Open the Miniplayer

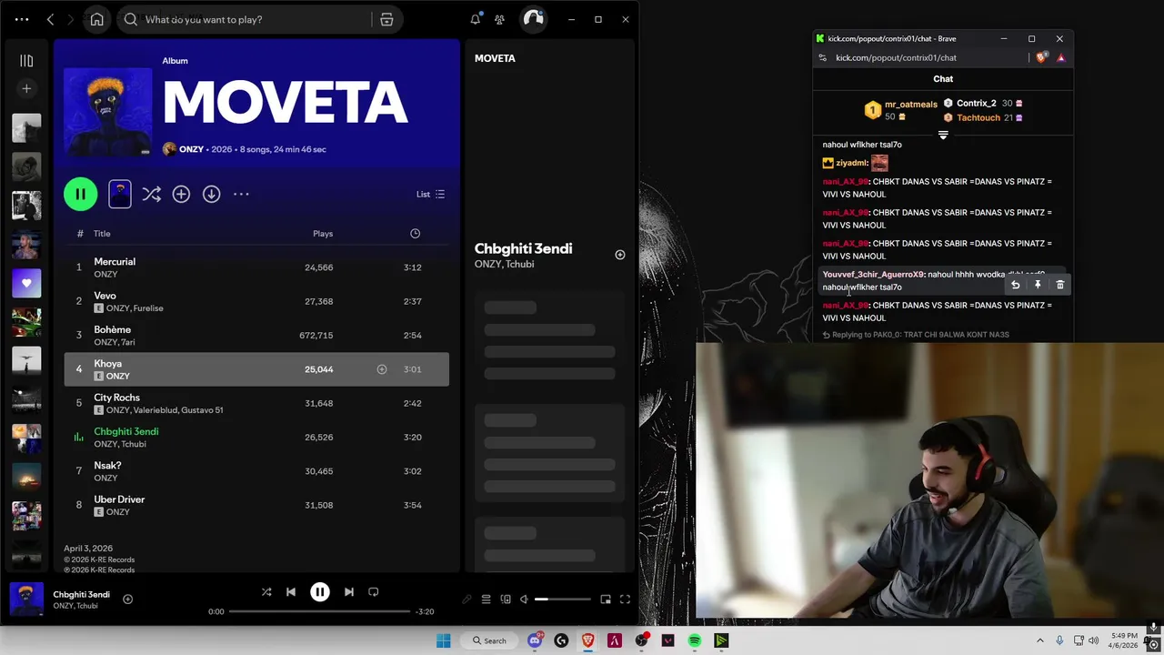(606, 600)
